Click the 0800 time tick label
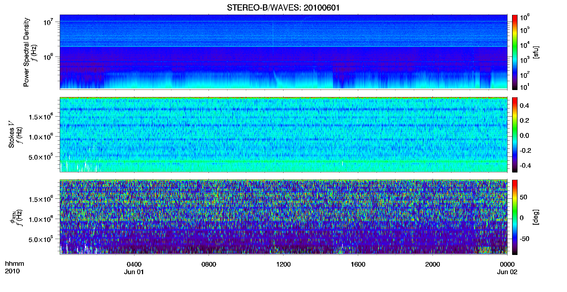Viewport: 567px width, 292px height. 209,264
